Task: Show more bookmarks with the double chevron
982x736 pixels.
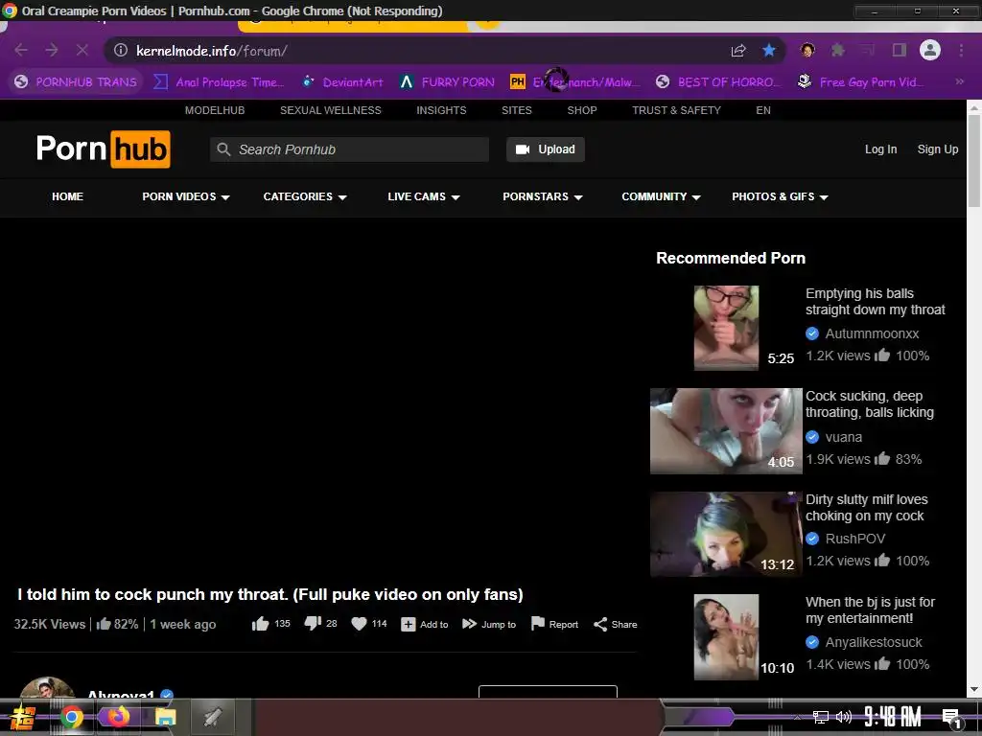Action: 959,81
